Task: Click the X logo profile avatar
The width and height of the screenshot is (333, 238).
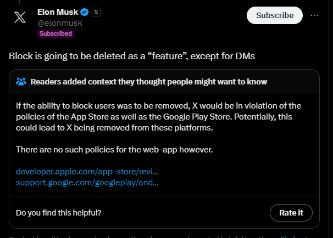Action: click(x=19, y=17)
